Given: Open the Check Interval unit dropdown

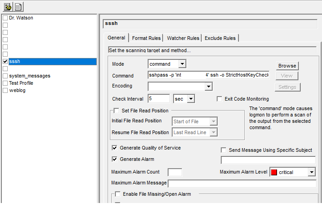Looking at the screenshot, I should coord(191,99).
